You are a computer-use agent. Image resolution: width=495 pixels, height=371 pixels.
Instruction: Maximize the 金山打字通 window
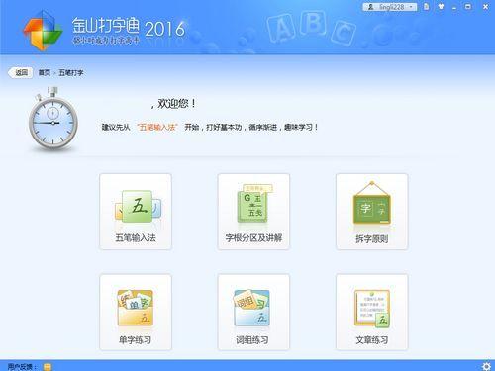pyautogui.click(x=468, y=7)
